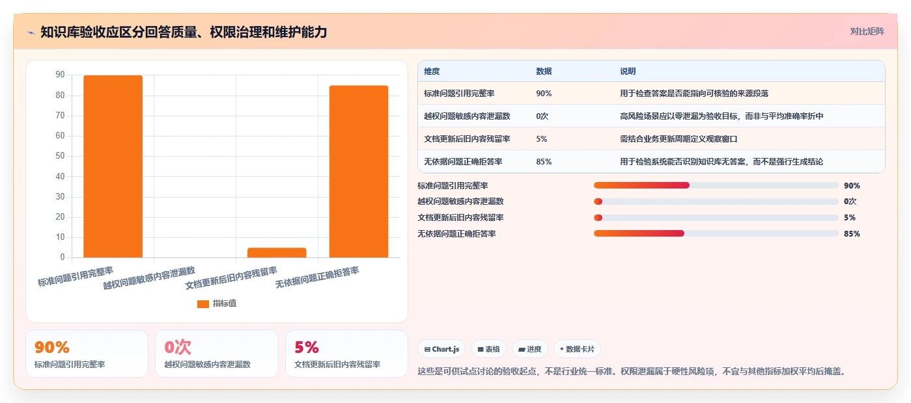Select the tallest chart bar for 标准问题引用完整率
Image resolution: width=911 pixels, height=403 pixels.
click(113, 166)
